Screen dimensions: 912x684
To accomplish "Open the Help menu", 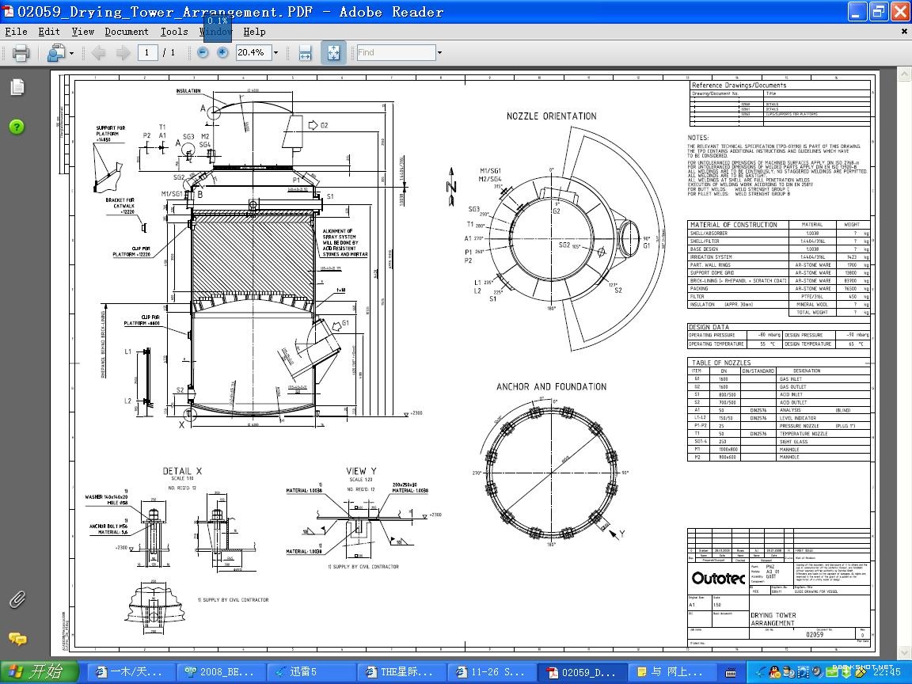I will click(x=254, y=32).
